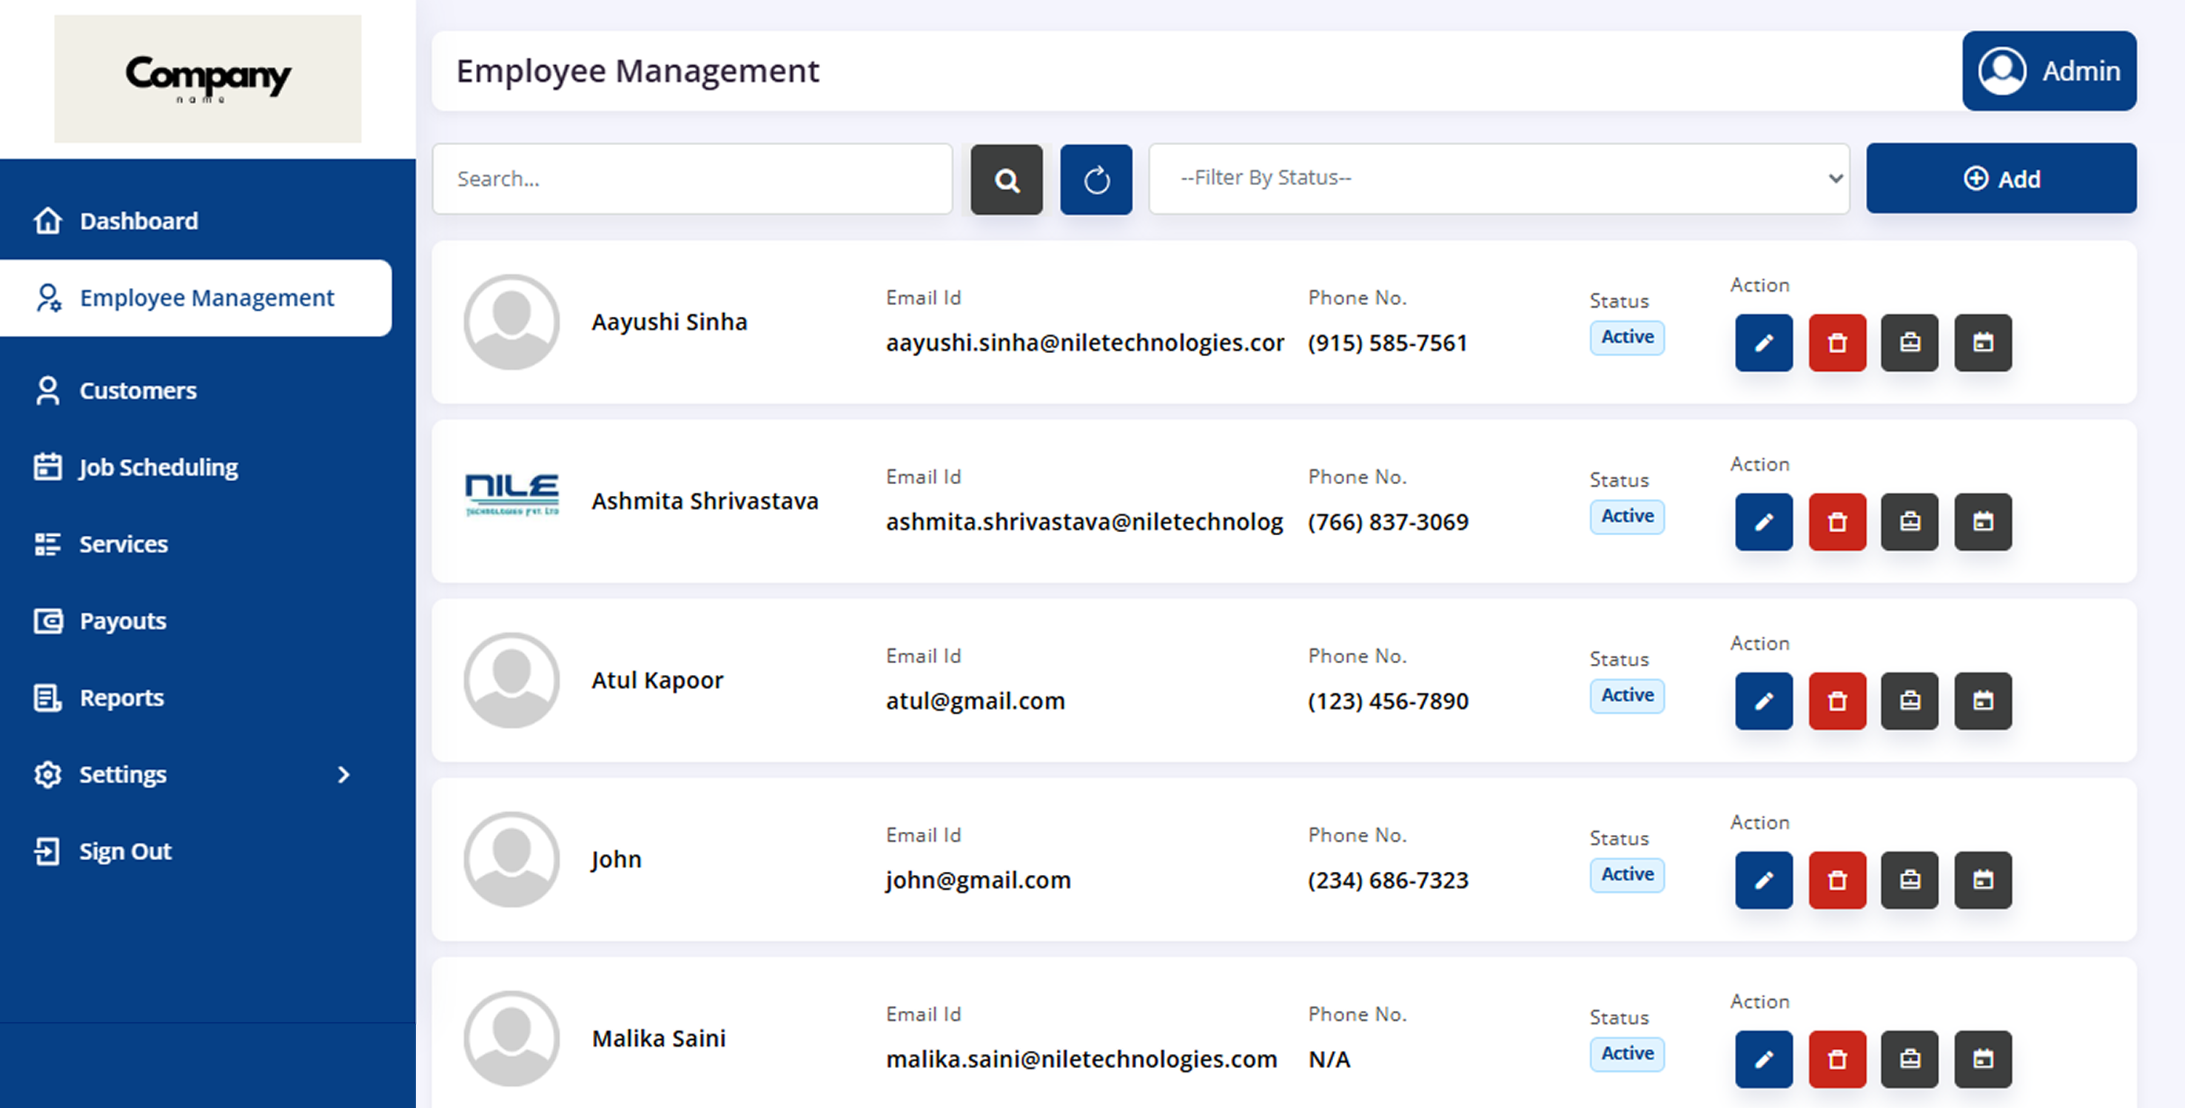Click the briefcase icon for Atul Kapoor
The width and height of the screenshot is (2185, 1108).
pos(1908,701)
